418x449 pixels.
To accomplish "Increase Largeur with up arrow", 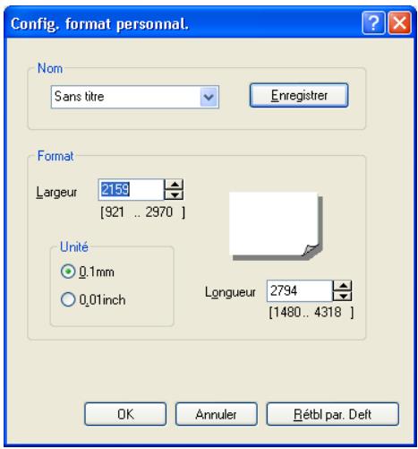I will point(175,185).
